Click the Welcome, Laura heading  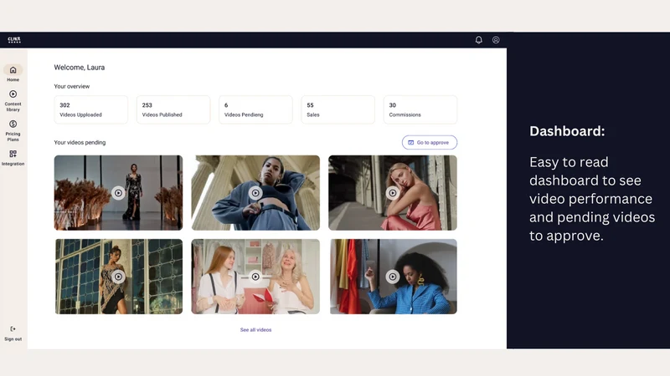tap(79, 68)
